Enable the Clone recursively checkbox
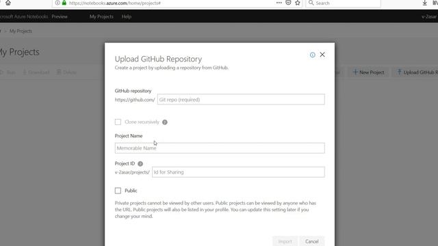 tap(118, 122)
